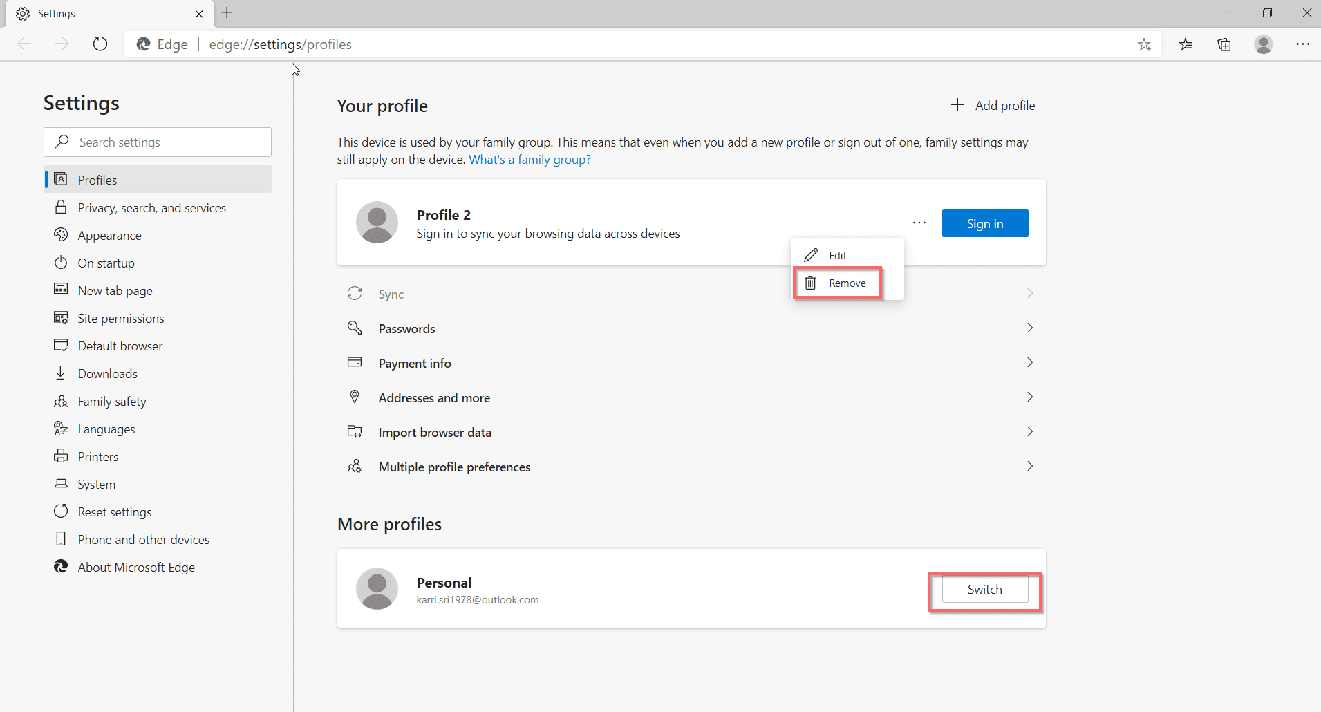Open the Favorites list toolbar icon

(1186, 44)
